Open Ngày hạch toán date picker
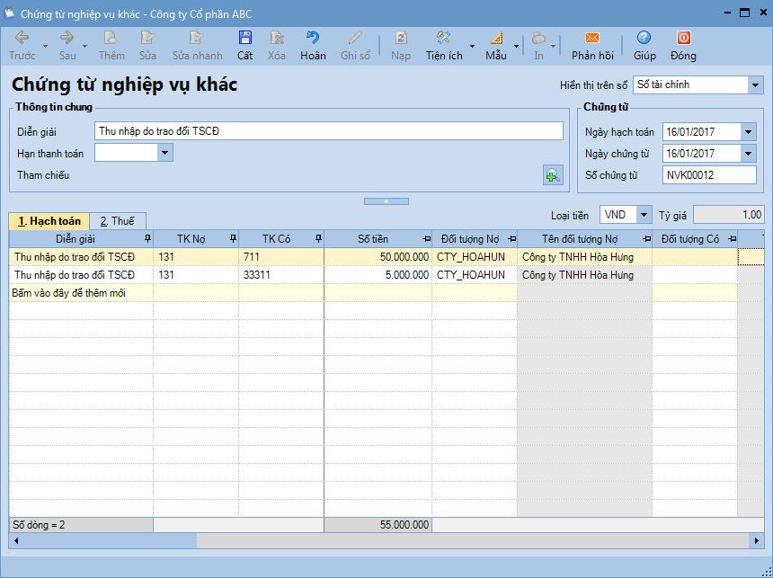 pyautogui.click(x=749, y=132)
